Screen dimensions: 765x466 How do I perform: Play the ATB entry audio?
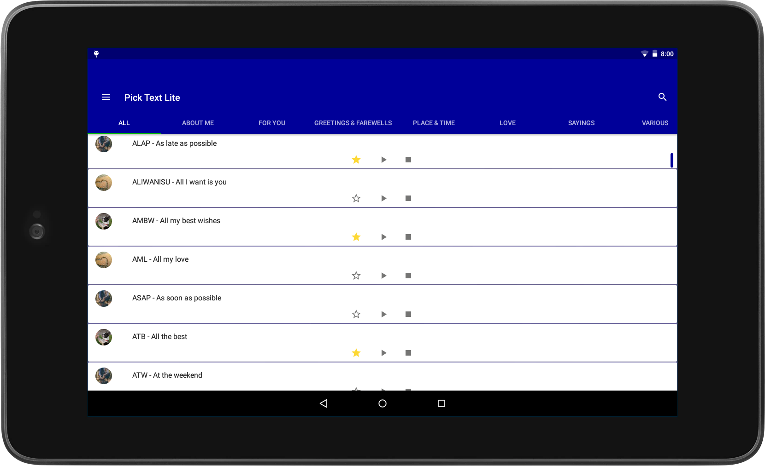pyautogui.click(x=383, y=353)
